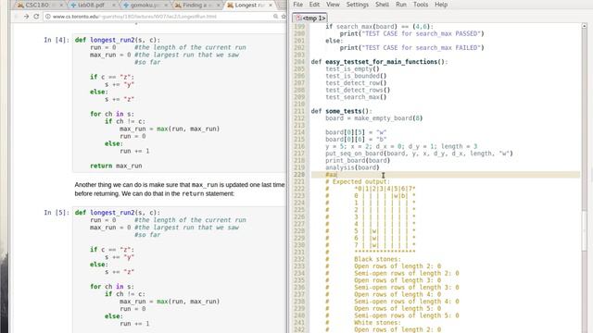Click the '# Black stones:' comment line
Screen dimensions: 593x333
[362, 259]
